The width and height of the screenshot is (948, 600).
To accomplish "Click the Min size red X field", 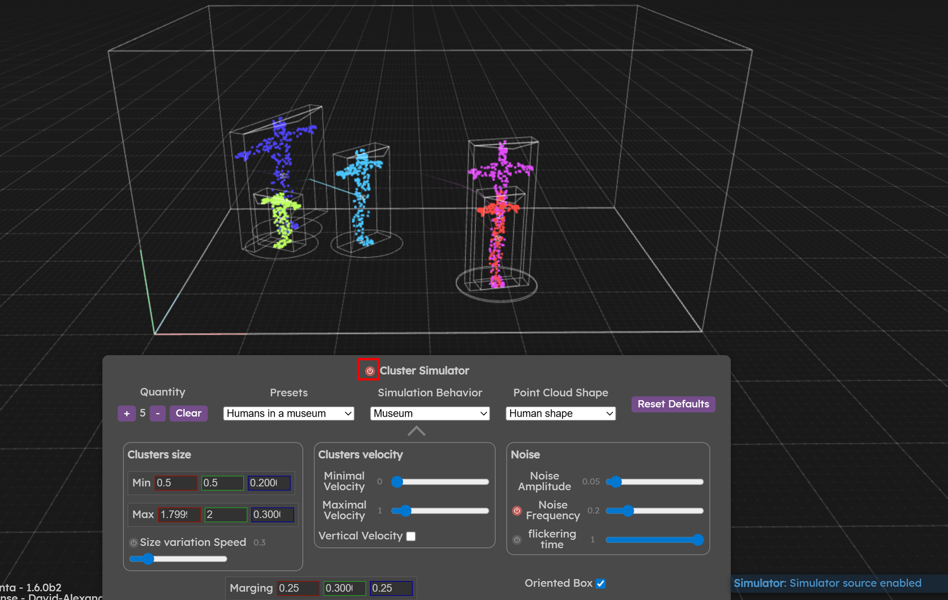I will (x=175, y=483).
